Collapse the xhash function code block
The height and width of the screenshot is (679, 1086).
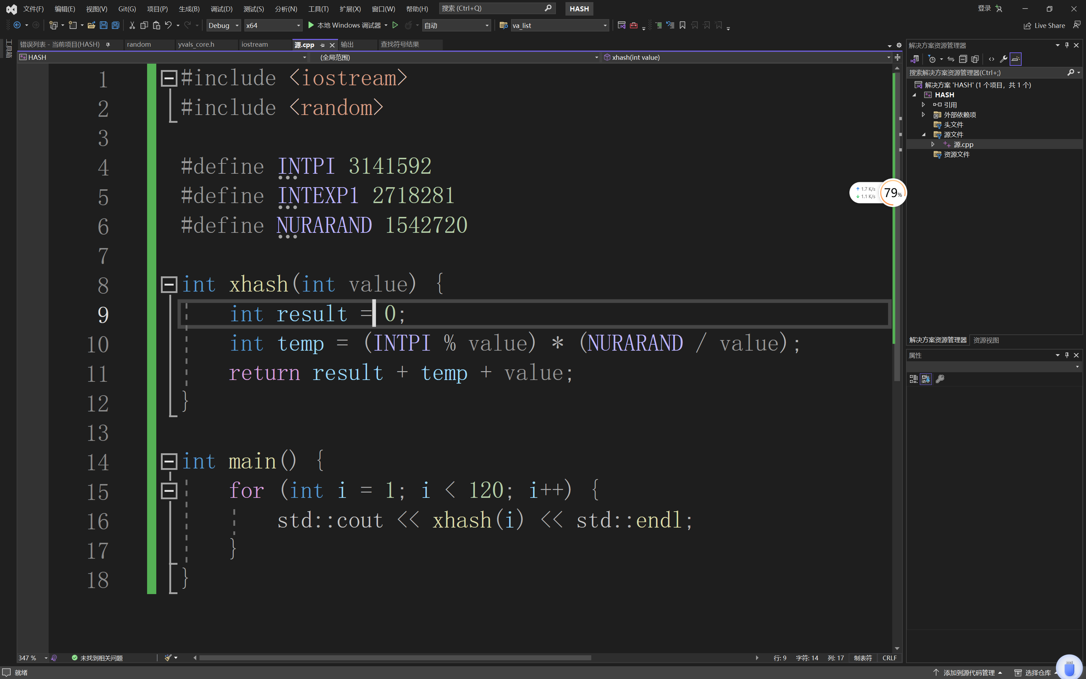(x=169, y=284)
